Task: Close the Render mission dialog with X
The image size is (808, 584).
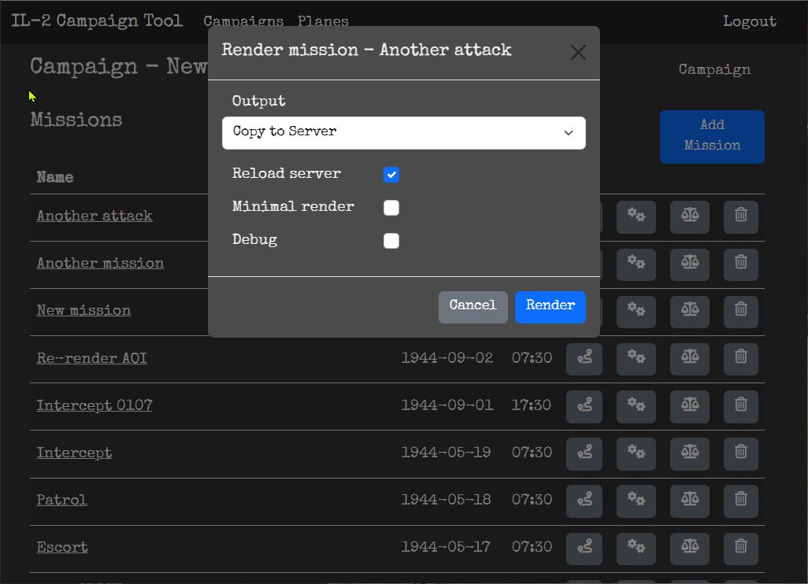Action: pos(578,53)
